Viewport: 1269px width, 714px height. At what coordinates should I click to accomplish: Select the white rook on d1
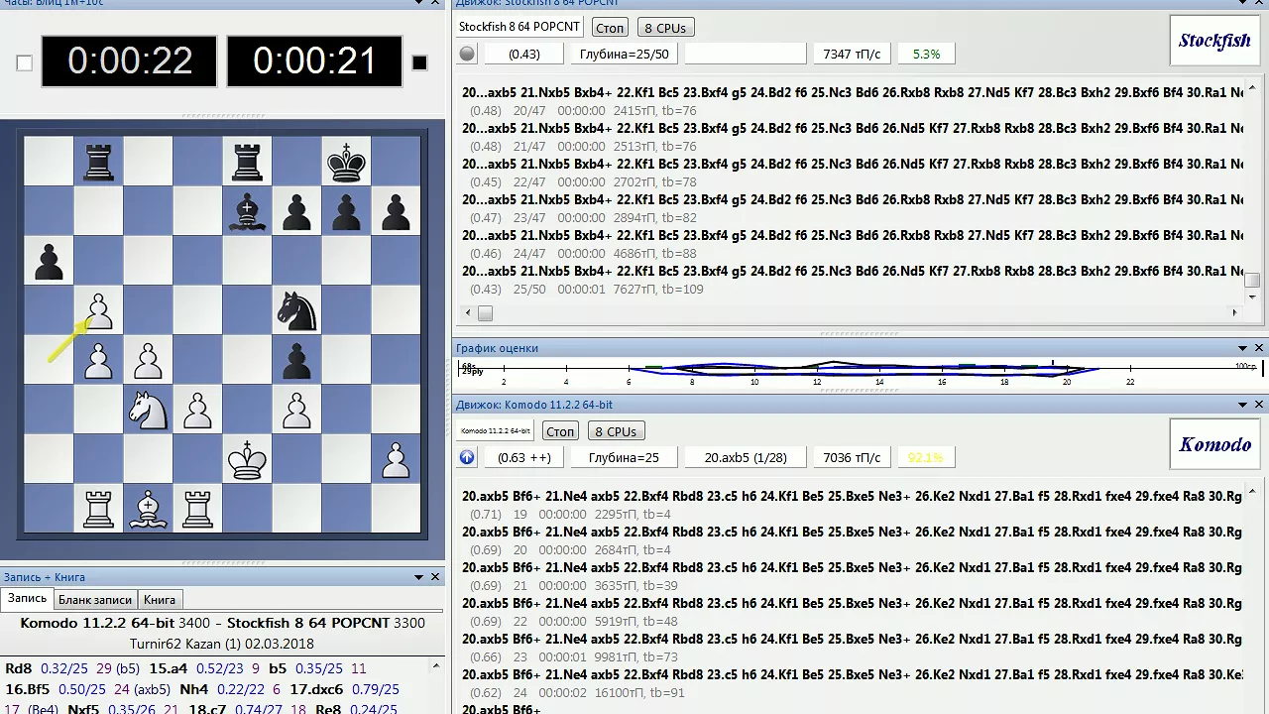click(197, 510)
